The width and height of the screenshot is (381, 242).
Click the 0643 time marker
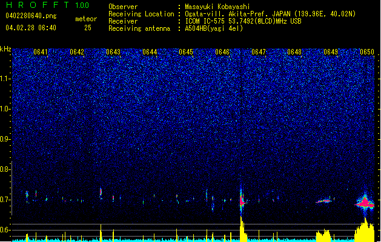113,52
